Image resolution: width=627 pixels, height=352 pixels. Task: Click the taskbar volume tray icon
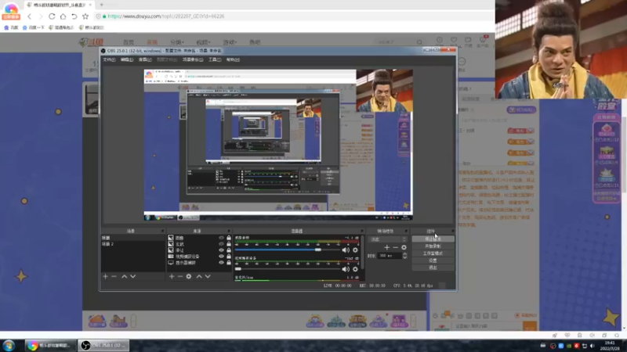click(593, 346)
